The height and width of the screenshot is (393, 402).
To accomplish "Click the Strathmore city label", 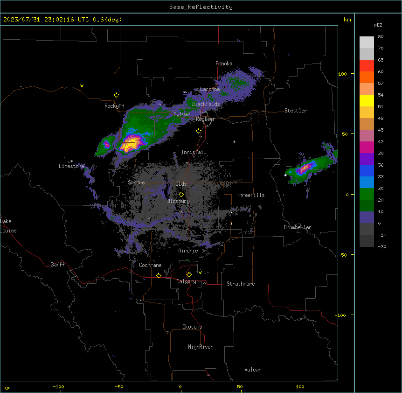I will point(241,284).
